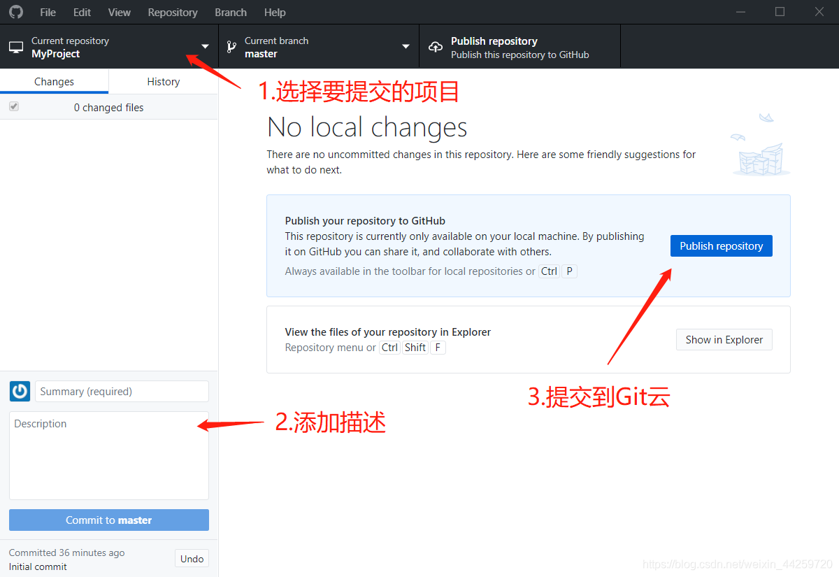Click the publish cloud icon in the toolbar
This screenshot has height=577, width=839.
[x=435, y=46]
